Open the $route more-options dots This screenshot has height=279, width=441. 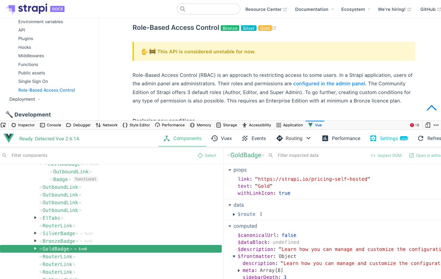tap(261, 214)
